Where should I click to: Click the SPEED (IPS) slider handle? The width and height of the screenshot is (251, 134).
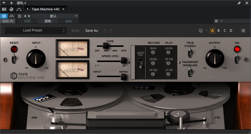tap(123, 60)
